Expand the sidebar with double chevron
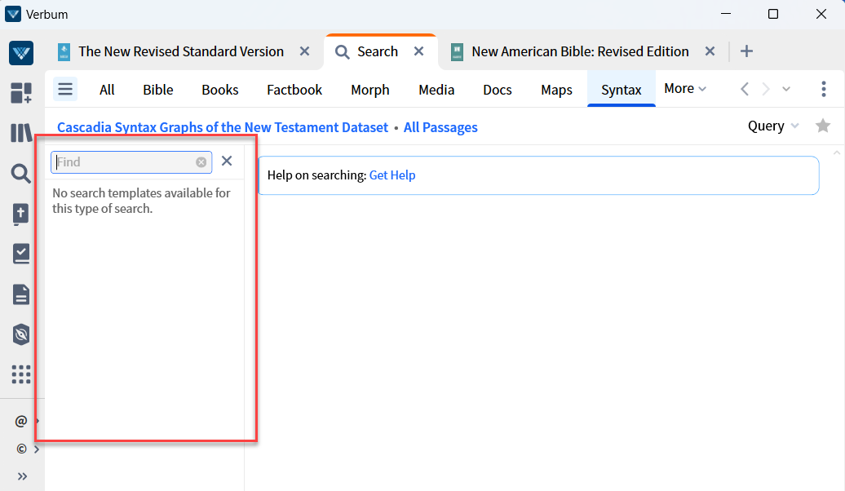Viewport: 845px width, 491px height. (22, 476)
